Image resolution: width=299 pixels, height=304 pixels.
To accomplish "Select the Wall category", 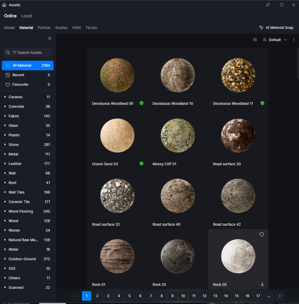I will [x=28, y=173].
